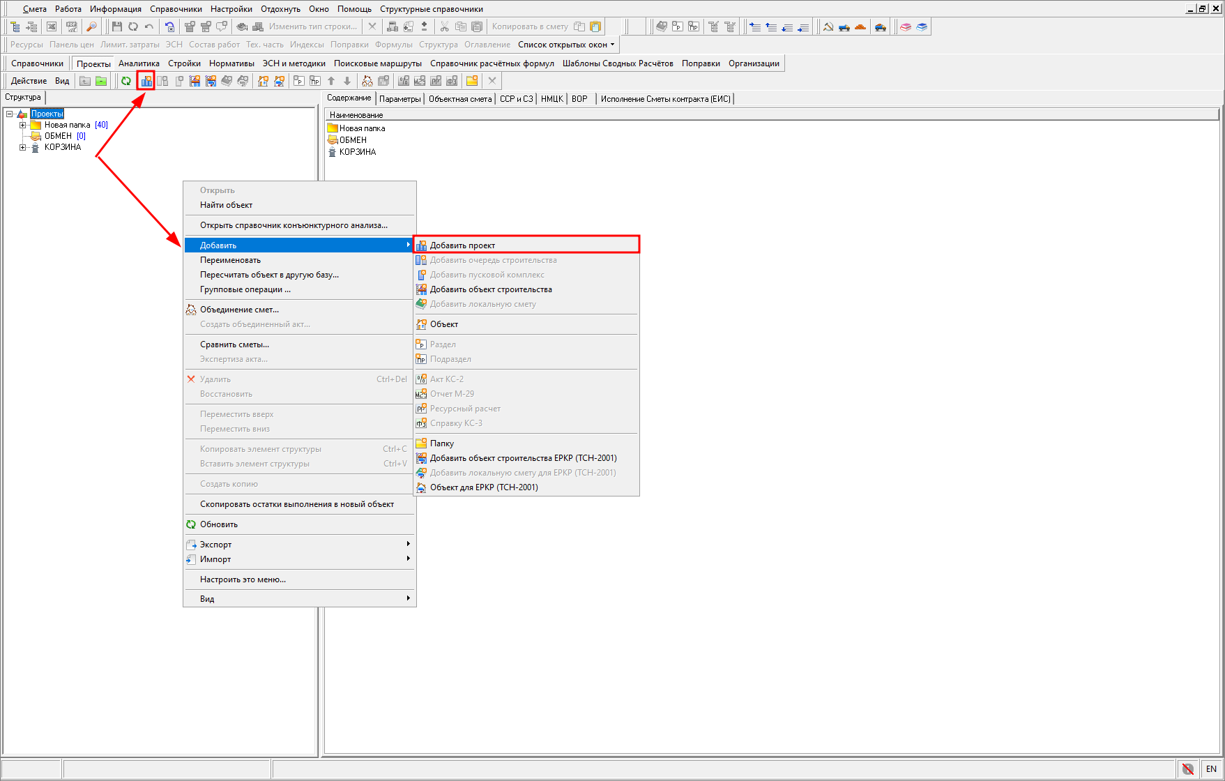Expand the КОРЗИНА tree node
Image resolution: width=1225 pixels, height=781 pixels.
point(22,148)
